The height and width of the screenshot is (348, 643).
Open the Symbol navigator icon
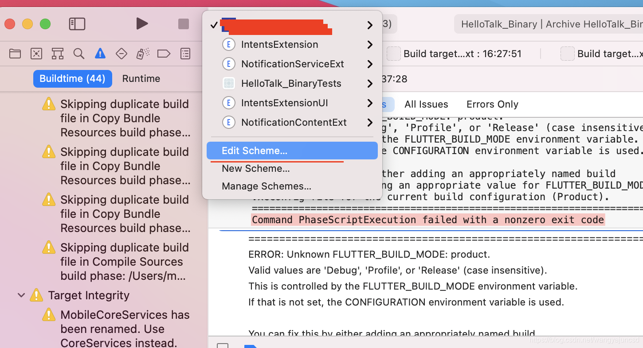(58, 54)
